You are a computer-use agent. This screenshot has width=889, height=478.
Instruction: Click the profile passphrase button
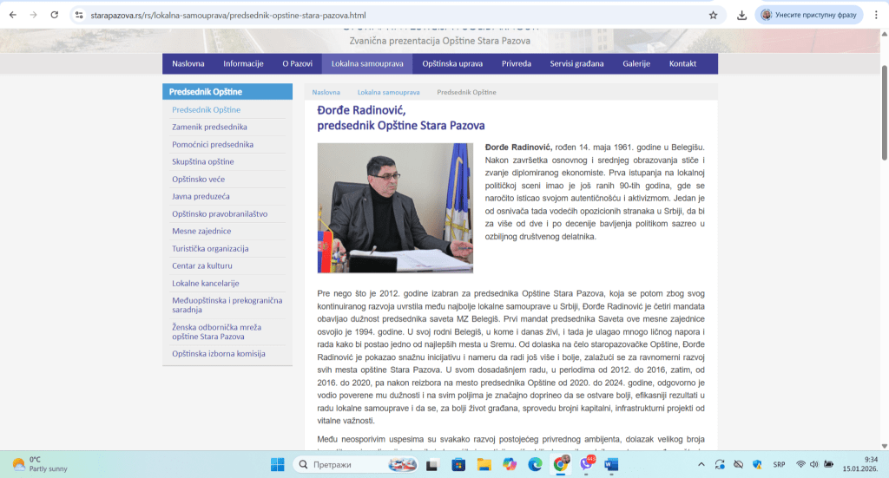(x=809, y=16)
